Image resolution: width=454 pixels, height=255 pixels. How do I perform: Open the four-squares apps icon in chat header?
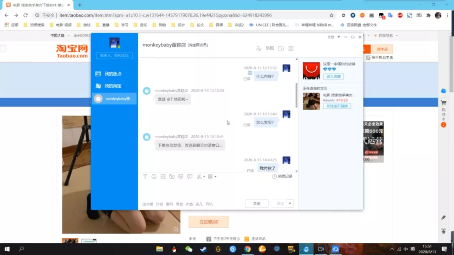[x=291, y=48]
